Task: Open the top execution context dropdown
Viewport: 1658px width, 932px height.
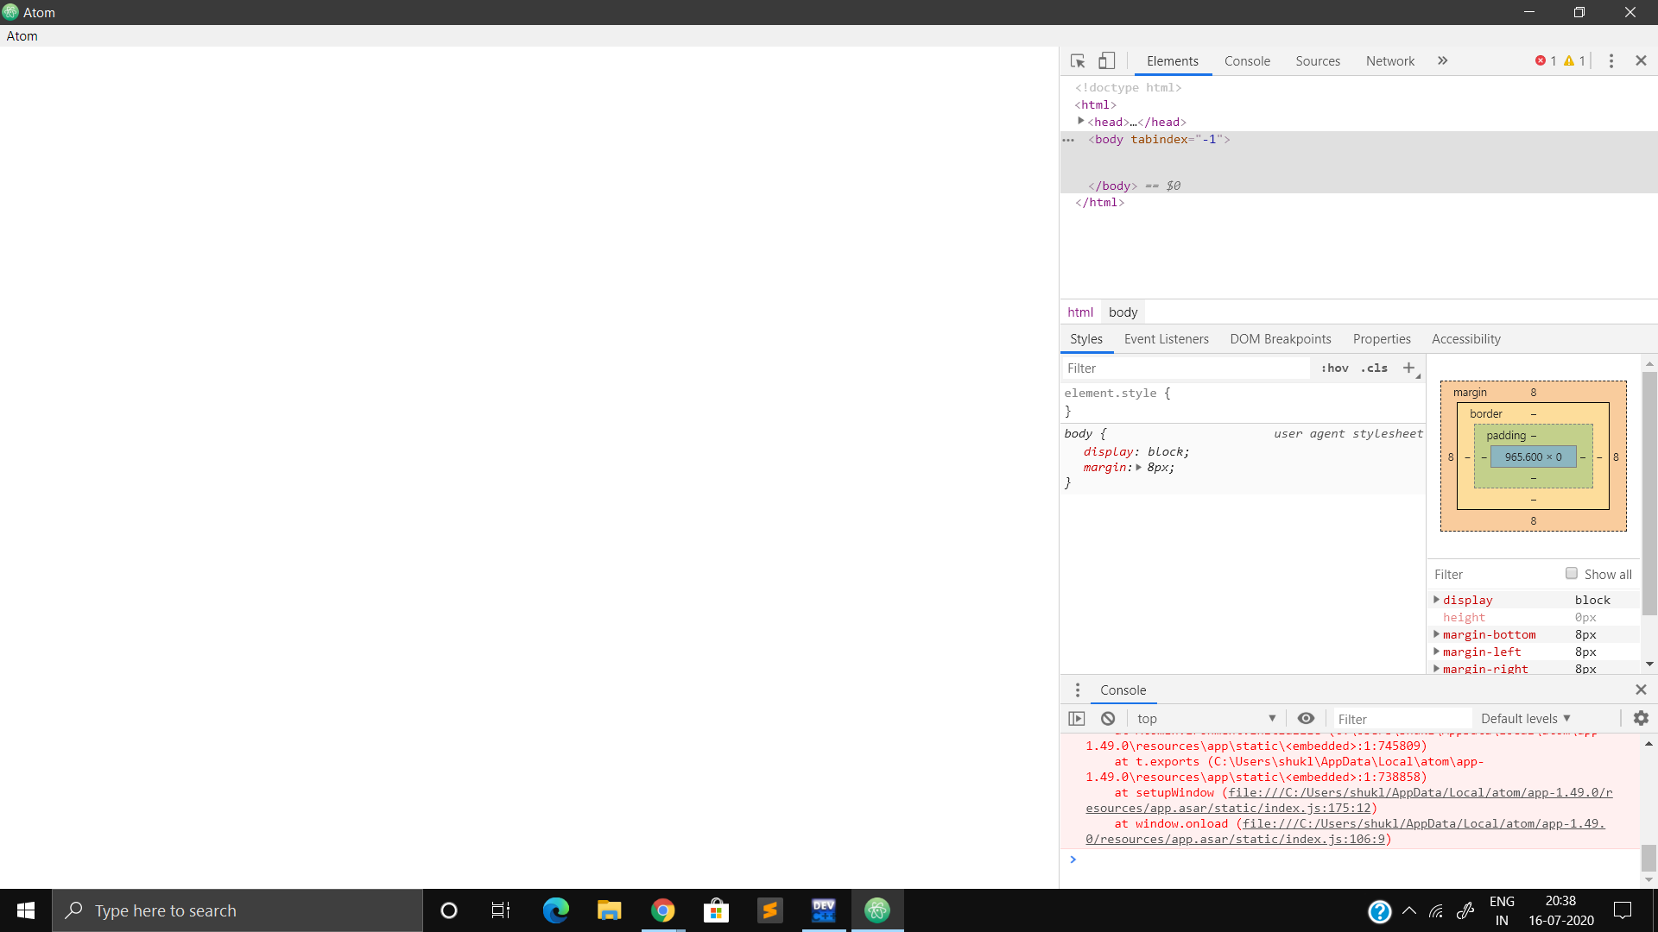Action: (x=1206, y=719)
